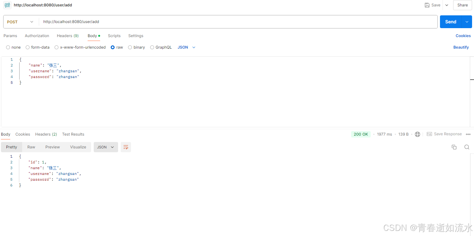The height and width of the screenshot is (236, 474).
Task: Open the response Cookies tab
Action: (23, 134)
